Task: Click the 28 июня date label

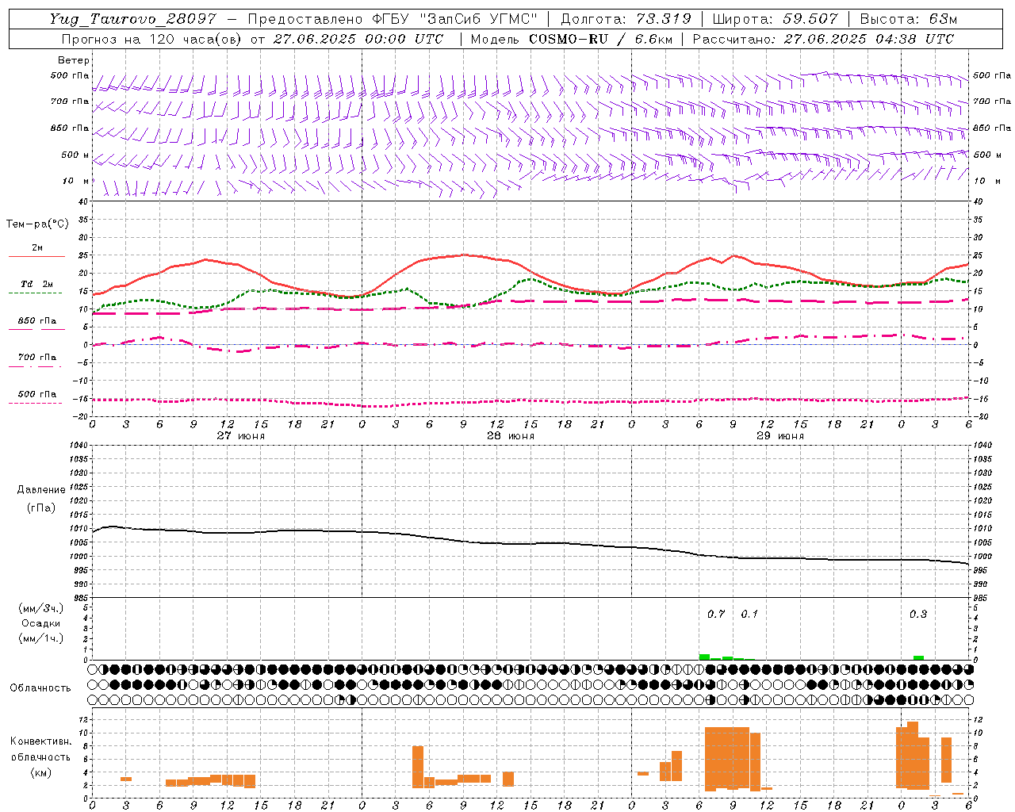Action: tap(511, 435)
